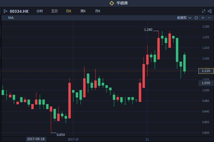This screenshot has height=142, width=214.
Task: Click the left panel collapse icon
Action: (5, 11)
